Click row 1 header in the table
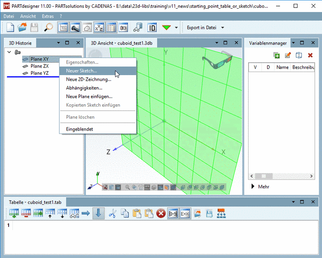This screenshot has height=258, width=322. [x=9, y=225]
